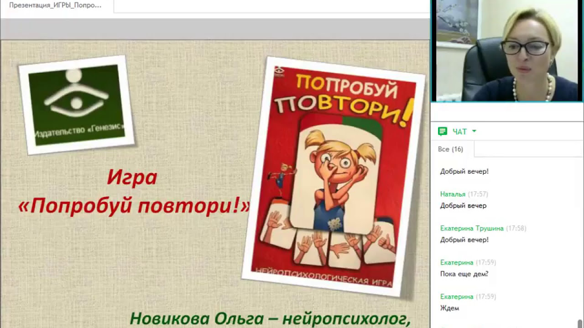This screenshot has width=584, height=328.
Task: Click the Попробуй повтори game cover image
Action: pos(334,176)
